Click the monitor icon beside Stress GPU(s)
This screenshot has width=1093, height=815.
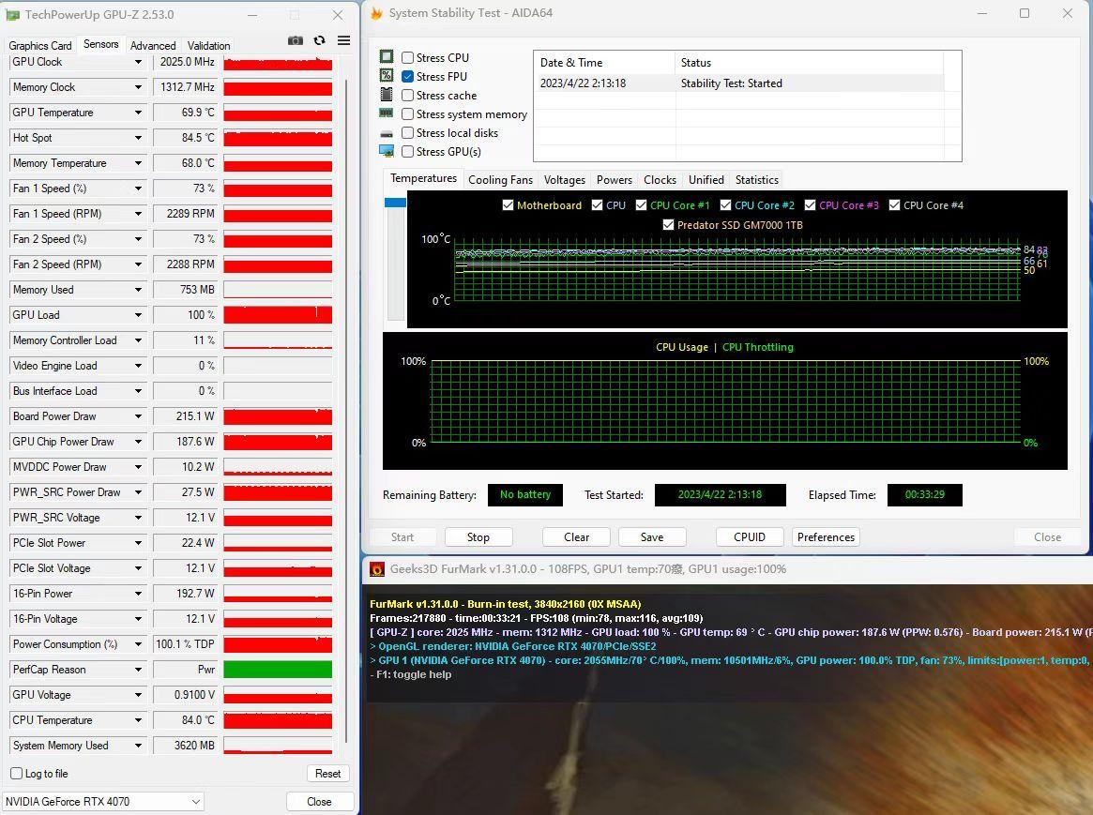coord(387,150)
